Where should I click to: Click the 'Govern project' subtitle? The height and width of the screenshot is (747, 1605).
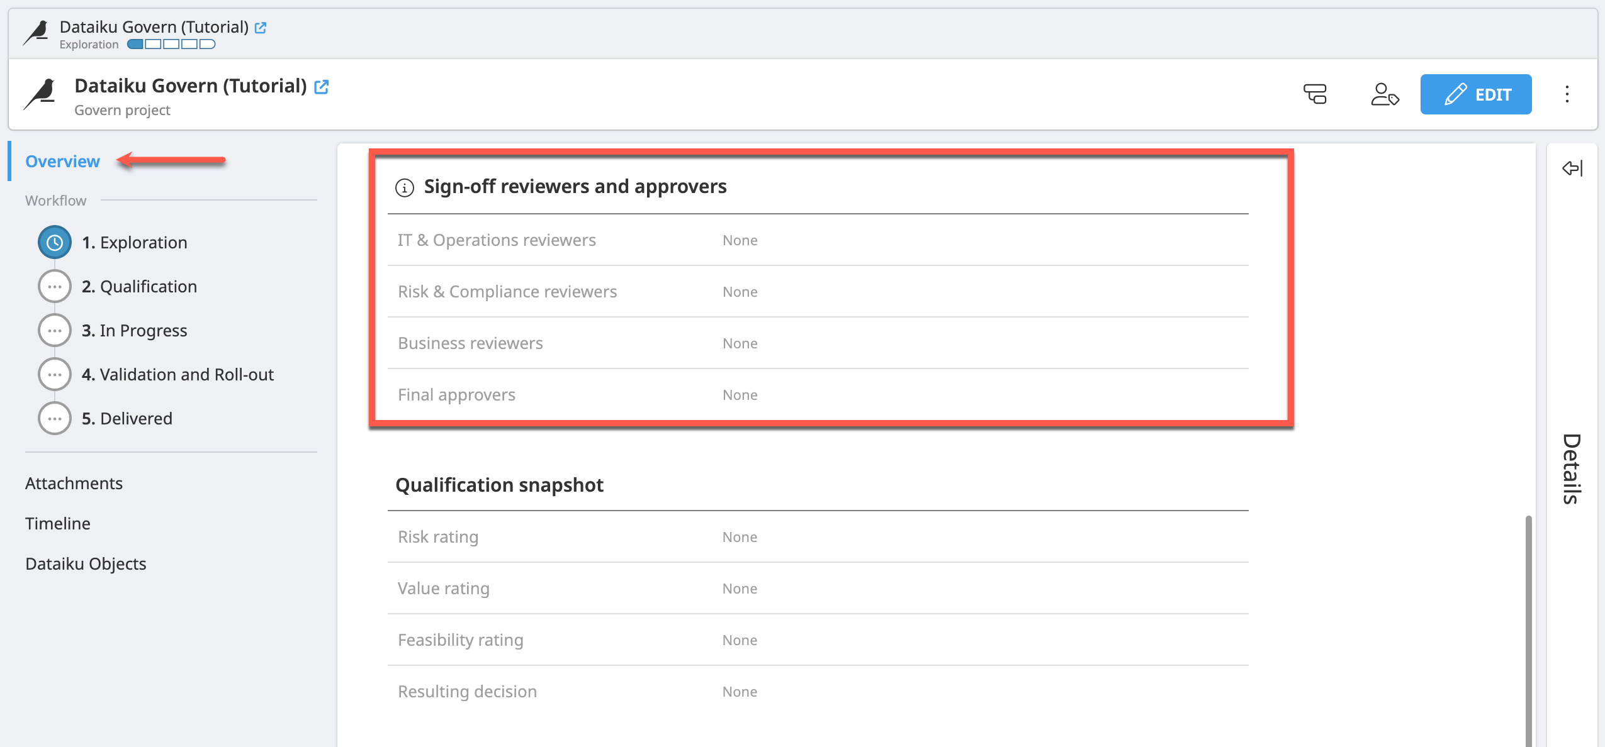[122, 110]
